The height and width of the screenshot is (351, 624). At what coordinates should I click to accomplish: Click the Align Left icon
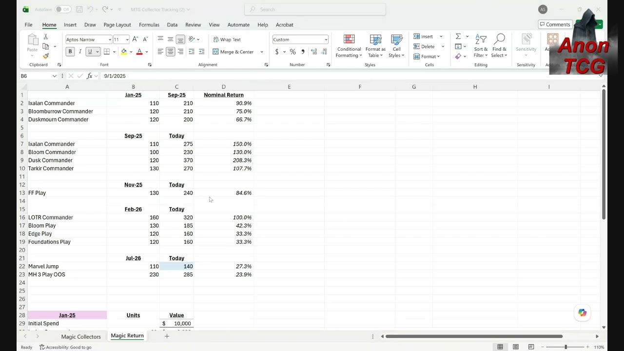pyautogui.click(x=160, y=52)
